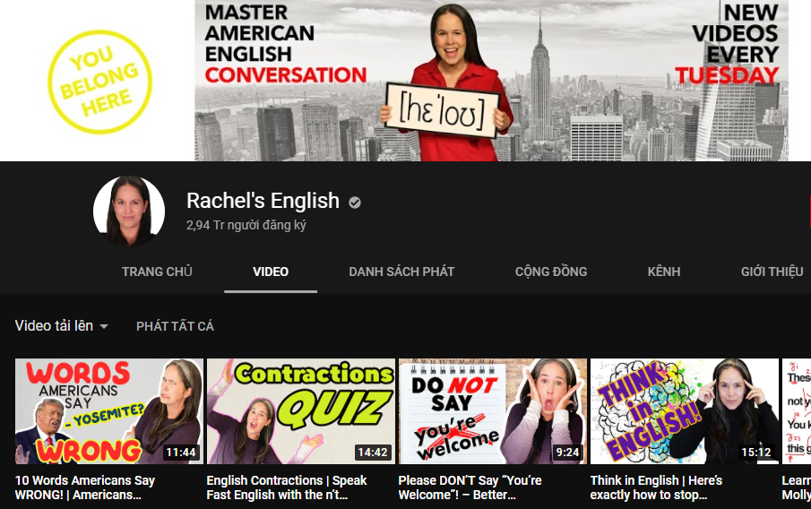Click the 2,94 Tr người đăng ký subscriber count

246,225
